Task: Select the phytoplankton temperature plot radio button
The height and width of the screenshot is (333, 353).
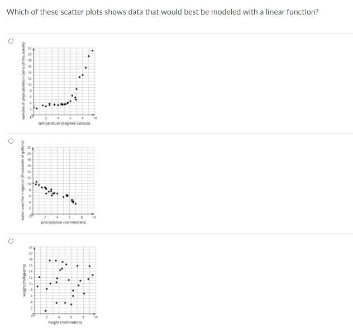Action: pyautogui.click(x=11, y=41)
